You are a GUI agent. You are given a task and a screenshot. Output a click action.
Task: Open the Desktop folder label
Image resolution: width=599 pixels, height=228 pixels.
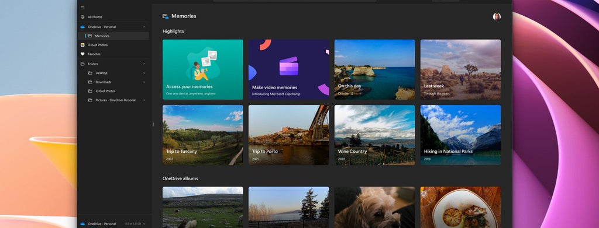(x=102, y=73)
